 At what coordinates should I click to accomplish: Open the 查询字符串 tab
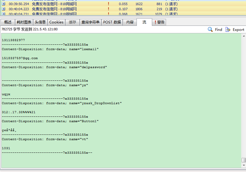90,22
